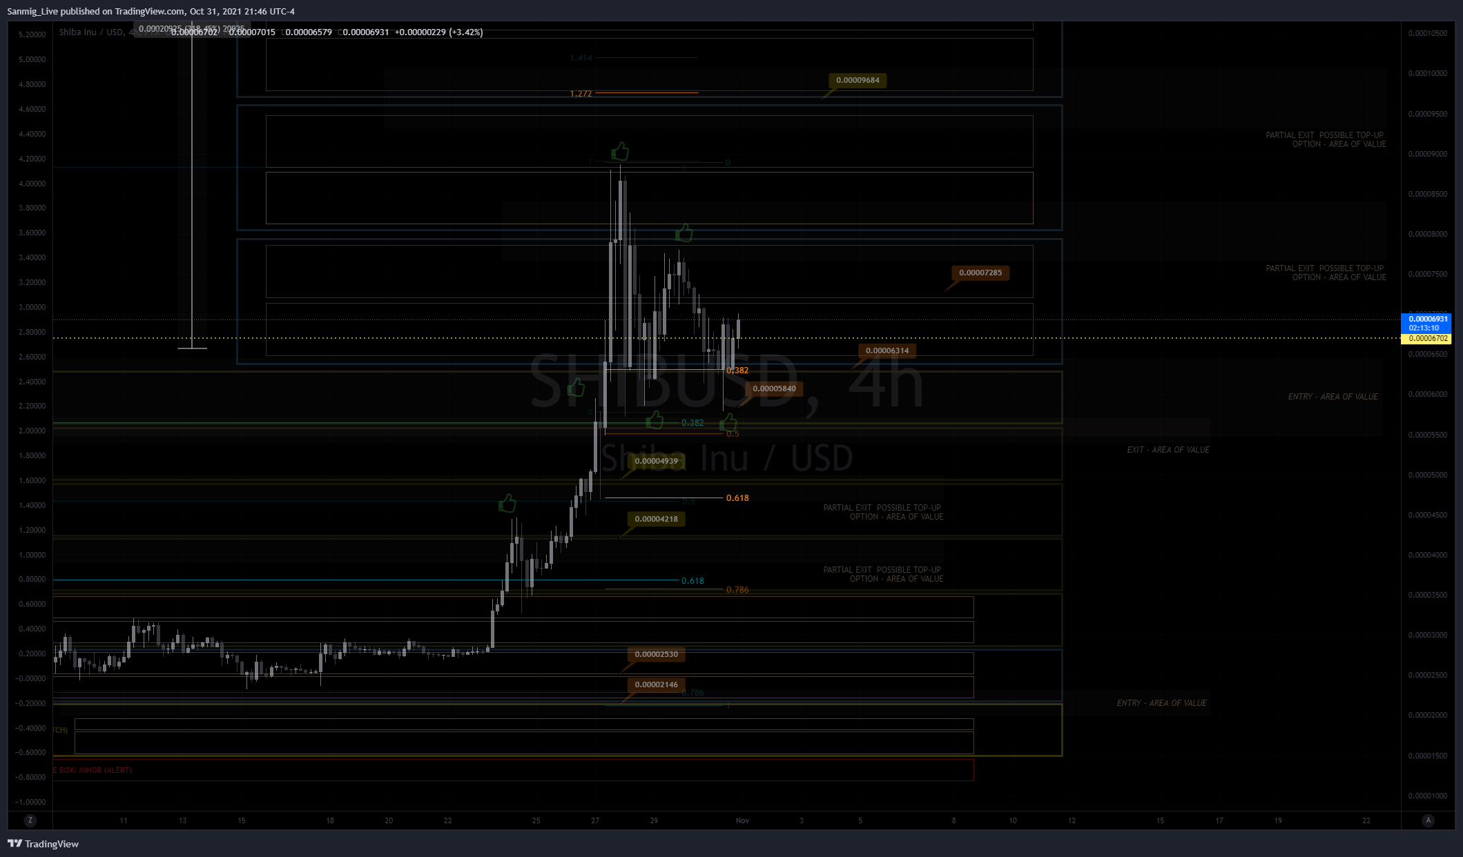Image resolution: width=1463 pixels, height=857 pixels.
Task: Select the 0.00002146 price callout
Action: coord(656,684)
